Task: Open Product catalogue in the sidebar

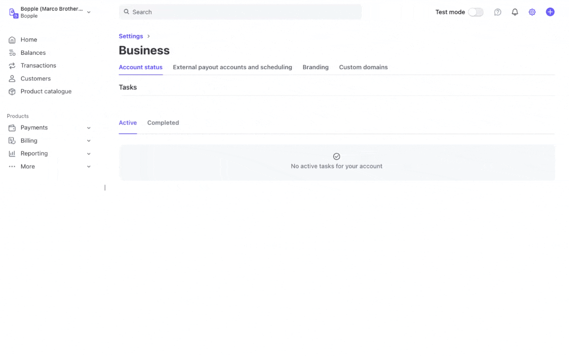Action: pyautogui.click(x=45, y=91)
